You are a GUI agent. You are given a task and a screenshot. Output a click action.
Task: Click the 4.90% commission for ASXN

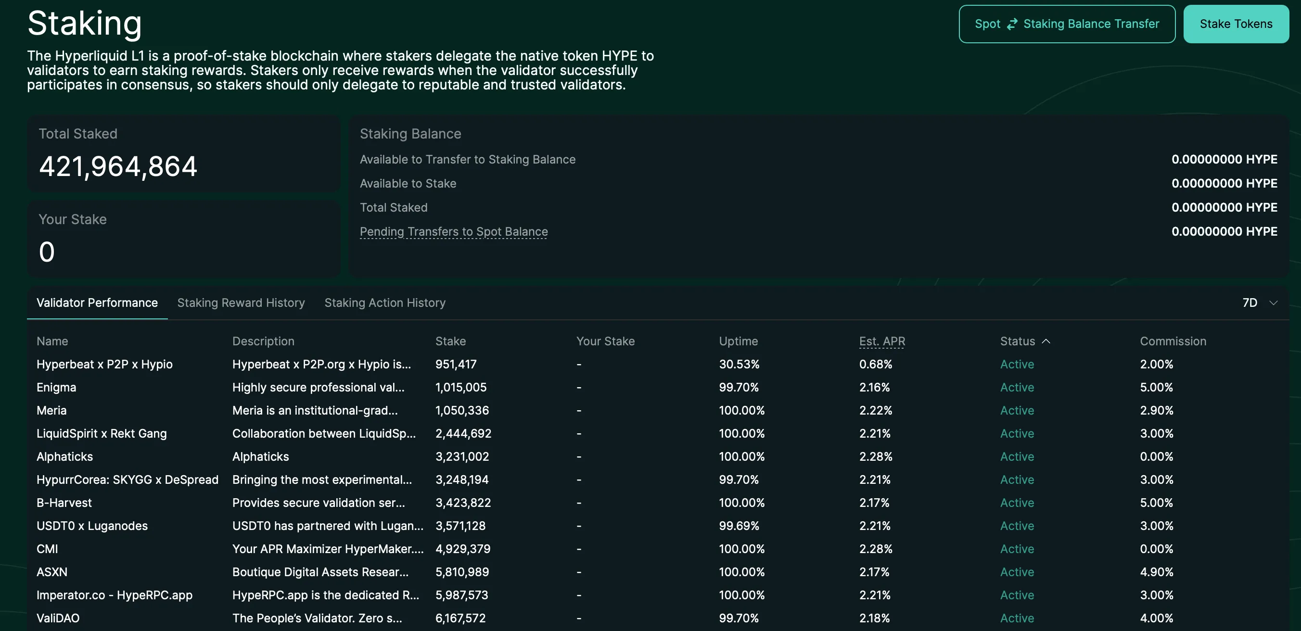[1157, 572]
